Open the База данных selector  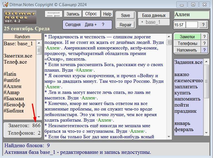[154, 15]
